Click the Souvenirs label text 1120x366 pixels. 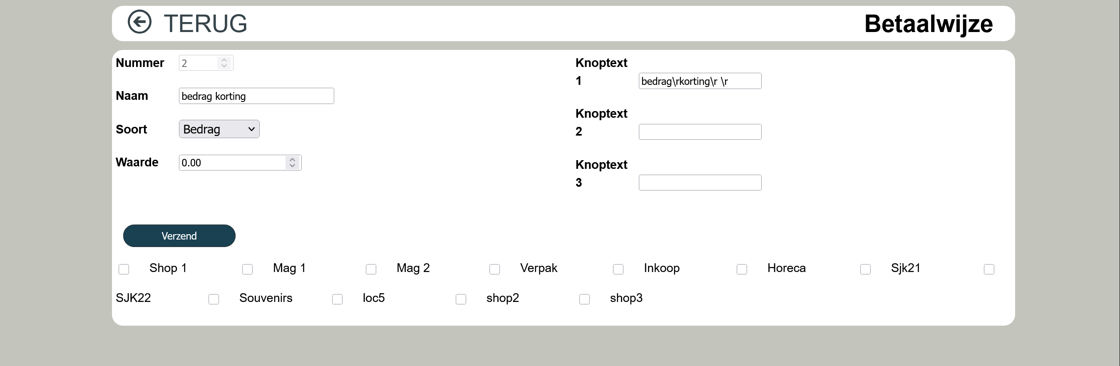[266, 298]
